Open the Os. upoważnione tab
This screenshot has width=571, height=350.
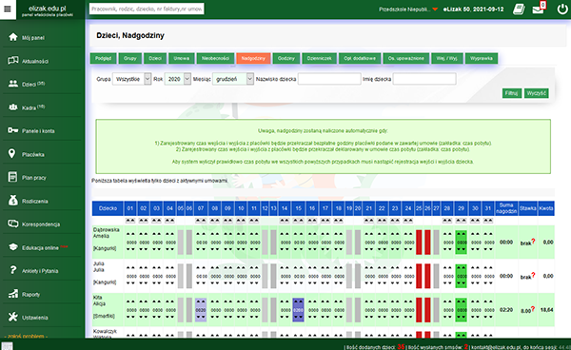pos(405,58)
